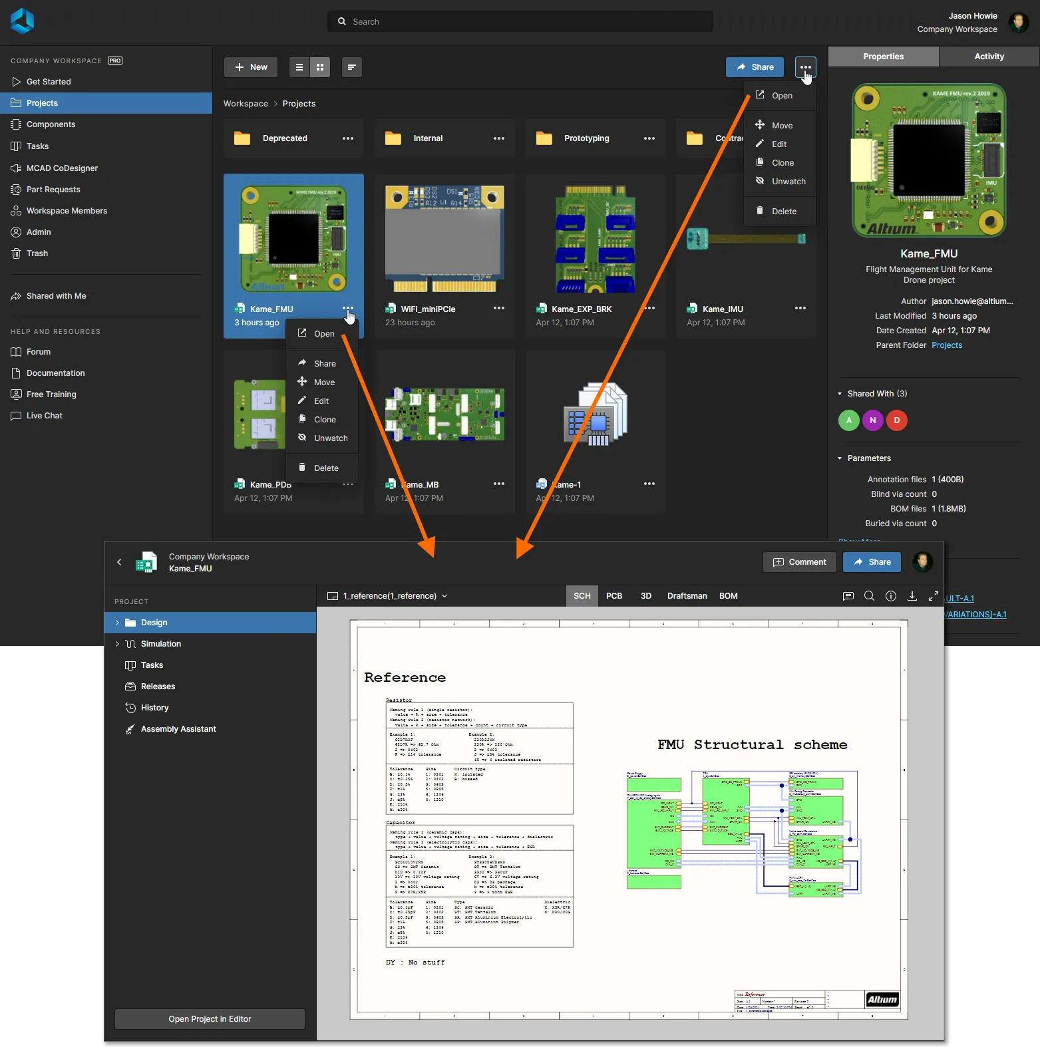This screenshot has width=1040, height=1047.
Task: Open the sort options button
Action: [x=352, y=67]
